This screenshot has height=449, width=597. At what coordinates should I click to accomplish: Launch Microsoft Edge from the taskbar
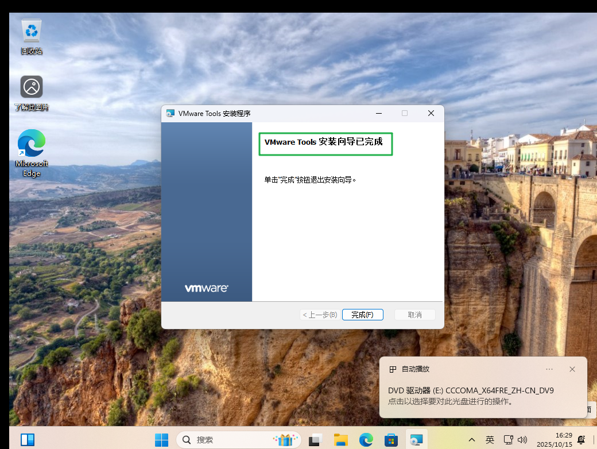click(366, 440)
